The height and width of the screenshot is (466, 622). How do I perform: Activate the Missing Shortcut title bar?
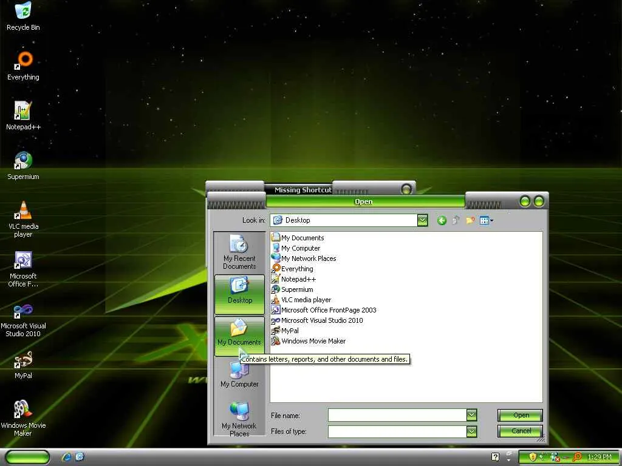point(302,190)
